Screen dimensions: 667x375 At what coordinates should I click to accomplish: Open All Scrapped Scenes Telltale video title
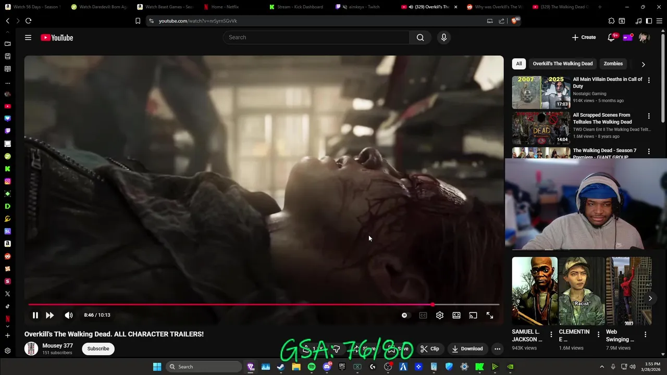click(x=602, y=118)
